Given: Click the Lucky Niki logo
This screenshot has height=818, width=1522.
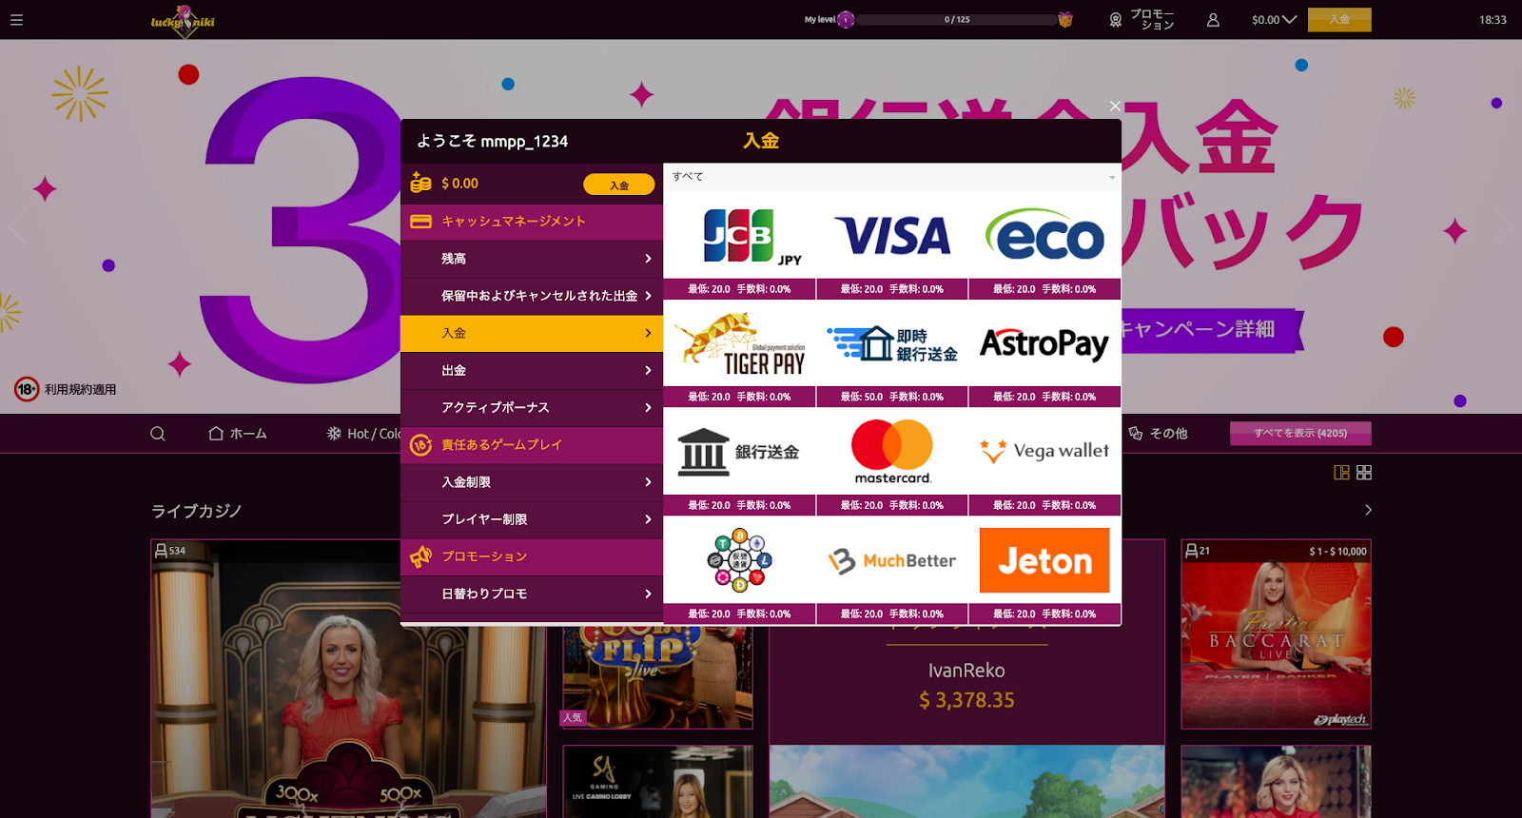Looking at the screenshot, I should [x=183, y=21].
